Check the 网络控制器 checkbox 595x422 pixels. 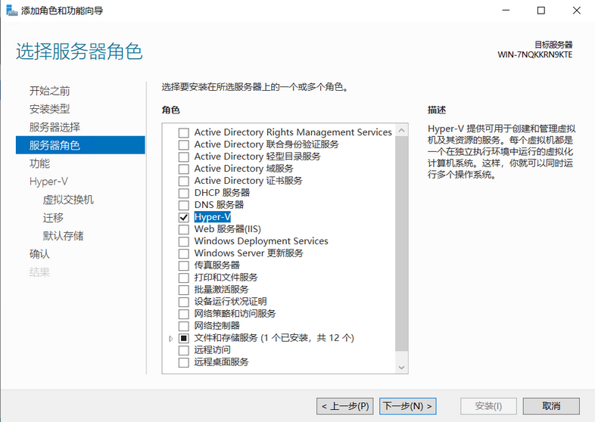click(184, 326)
